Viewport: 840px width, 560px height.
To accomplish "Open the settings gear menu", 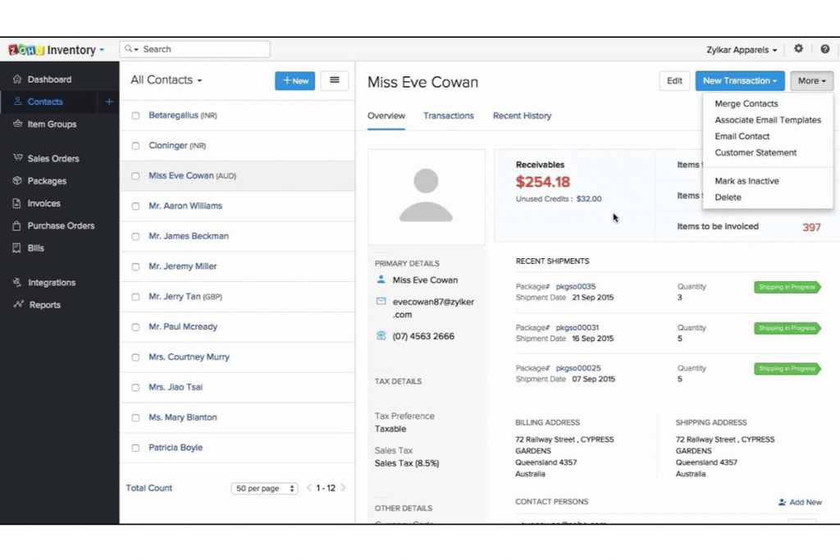I will tap(798, 49).
